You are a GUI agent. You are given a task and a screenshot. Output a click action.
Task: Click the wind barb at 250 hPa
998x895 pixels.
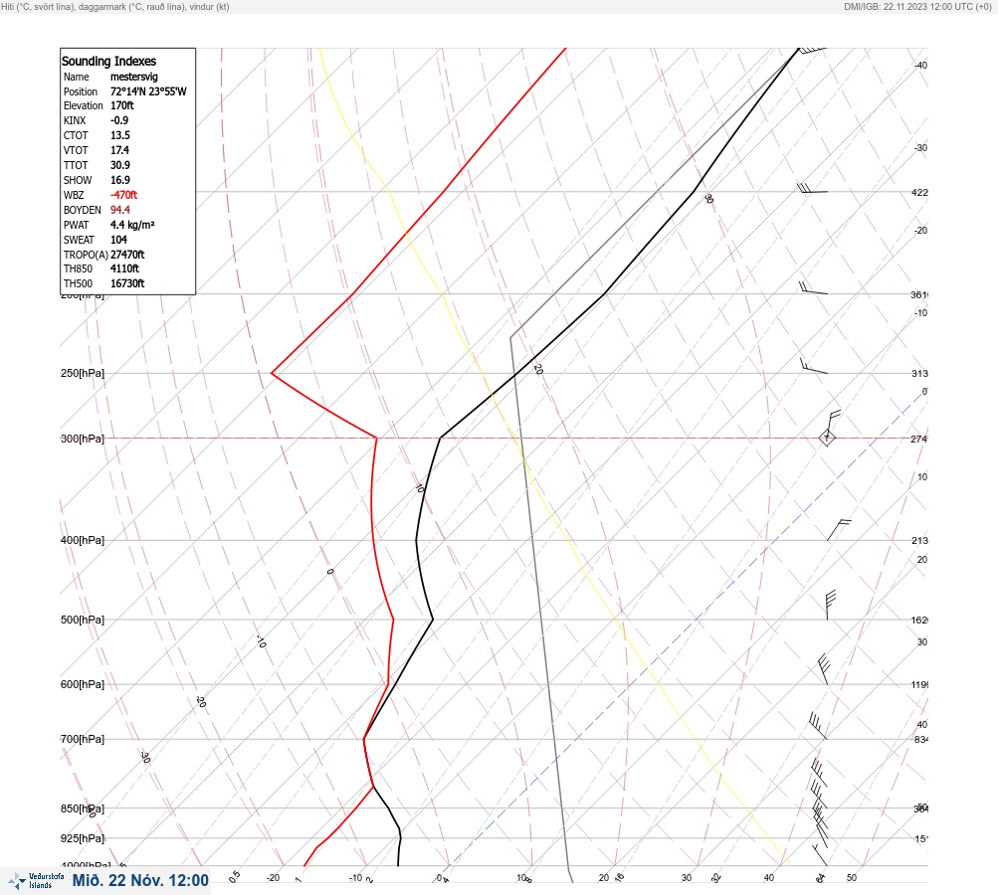[x=813, y=366]
